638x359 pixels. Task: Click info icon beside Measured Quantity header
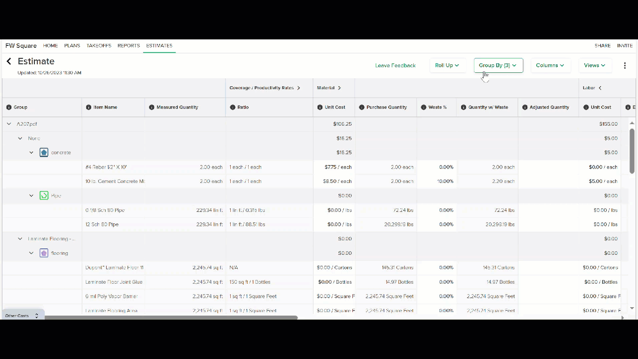[152, 107]
